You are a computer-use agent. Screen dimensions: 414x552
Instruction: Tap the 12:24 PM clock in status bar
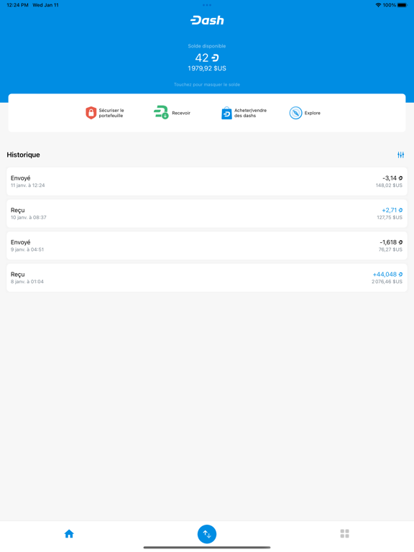17,5
